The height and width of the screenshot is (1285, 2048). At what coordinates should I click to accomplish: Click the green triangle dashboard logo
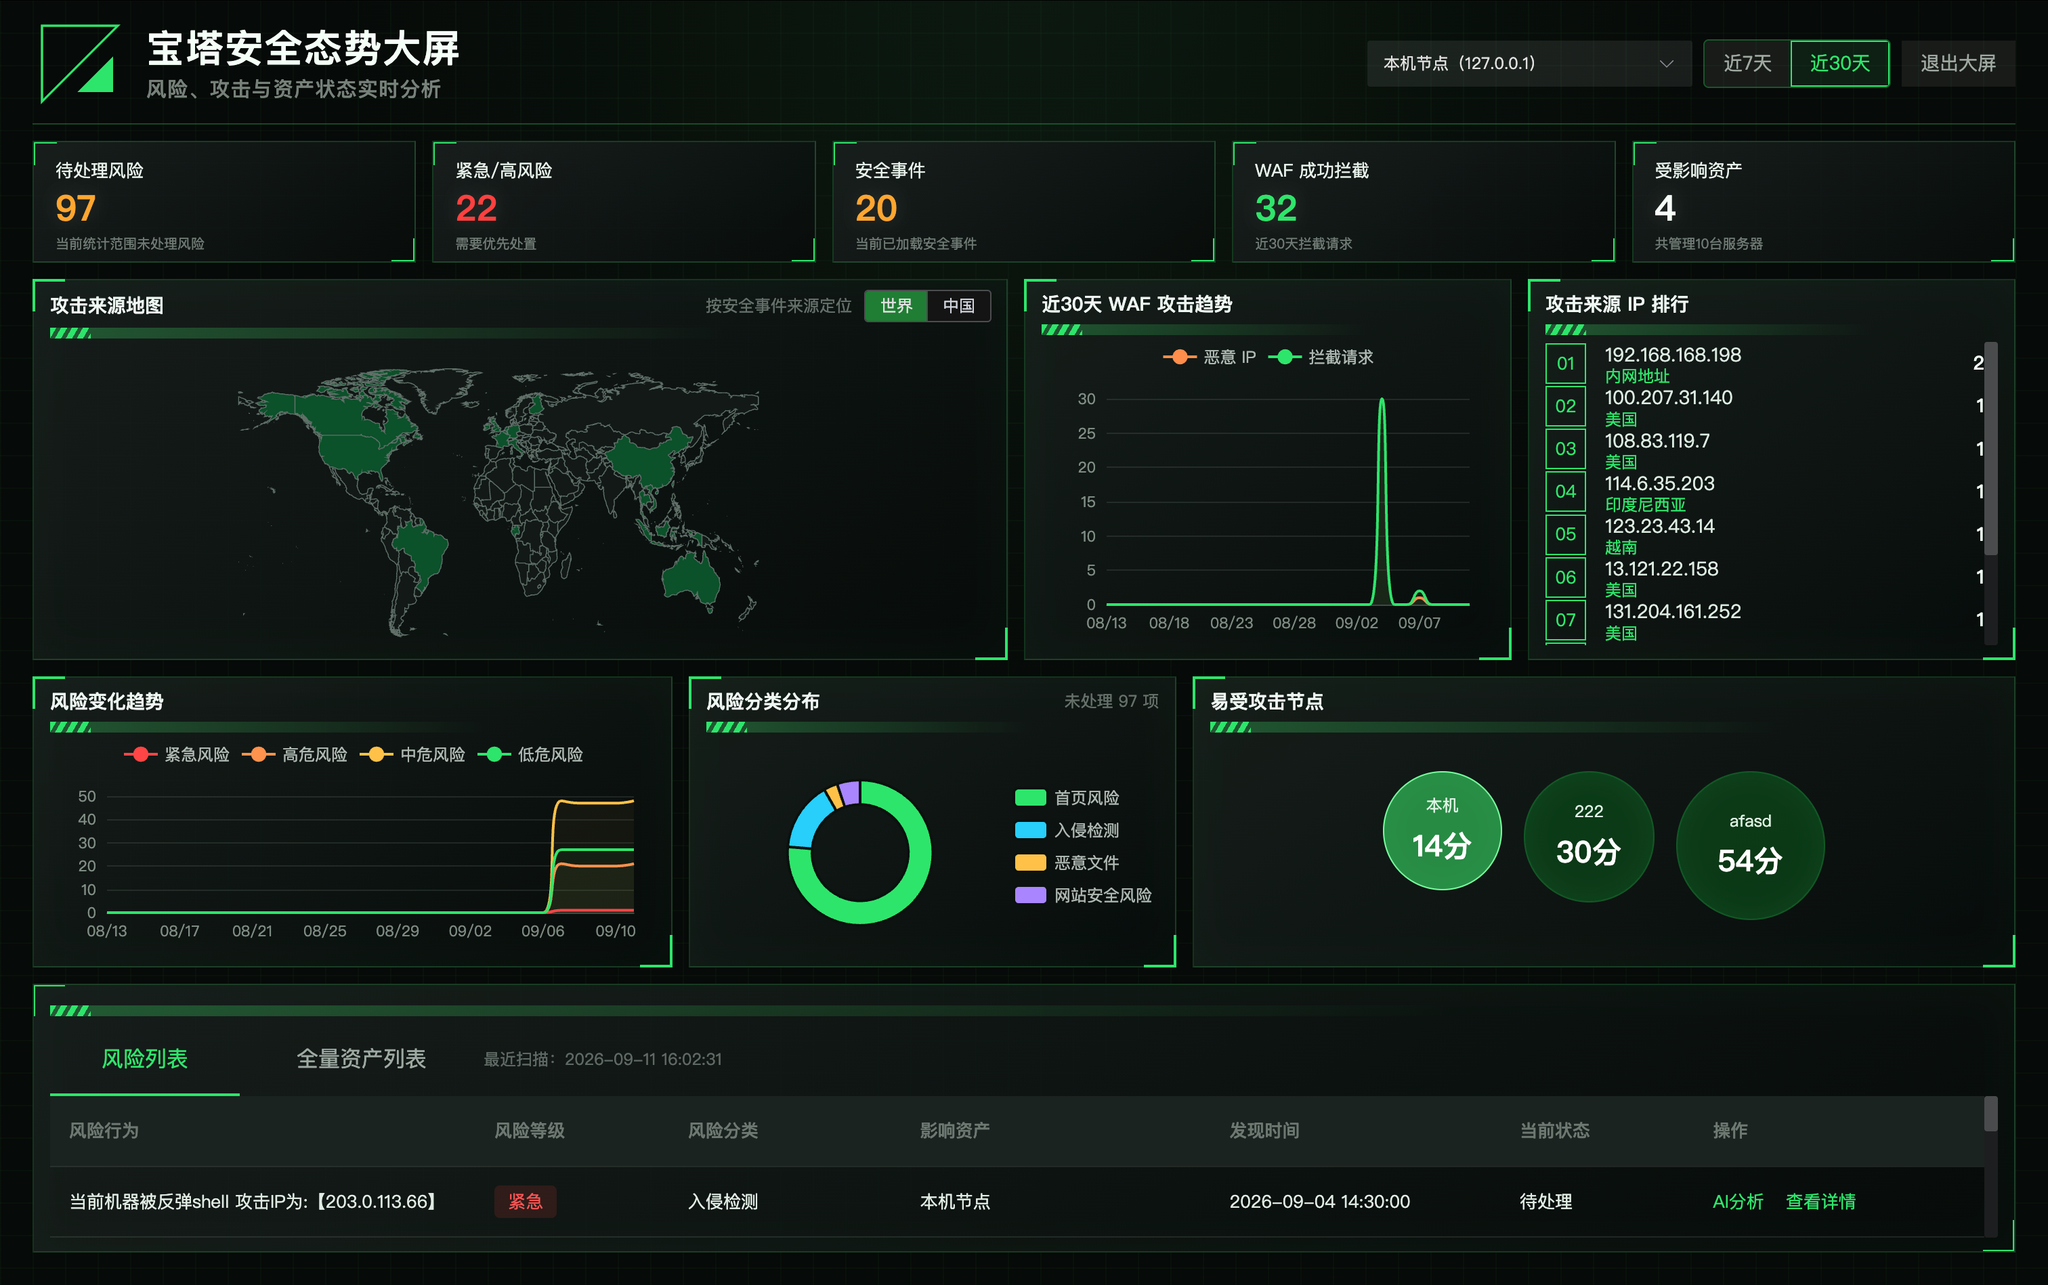tap(80, 64)
